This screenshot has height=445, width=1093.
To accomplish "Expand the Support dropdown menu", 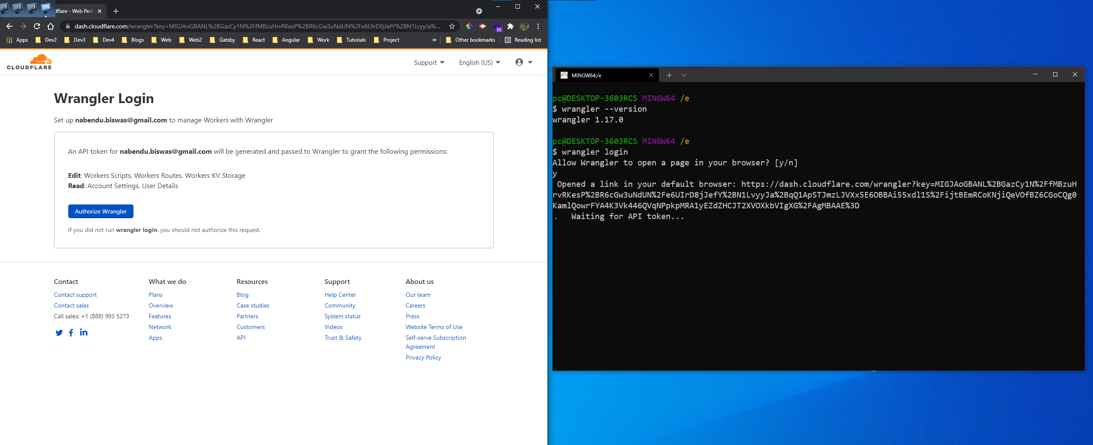I will [x=429, y=63].
